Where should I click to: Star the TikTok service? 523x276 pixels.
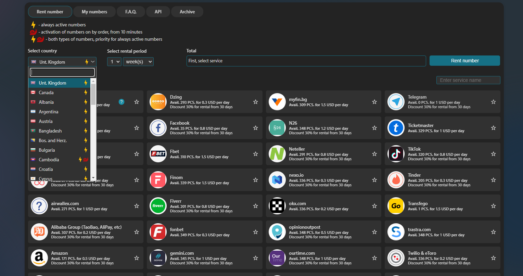coord(493,154)
